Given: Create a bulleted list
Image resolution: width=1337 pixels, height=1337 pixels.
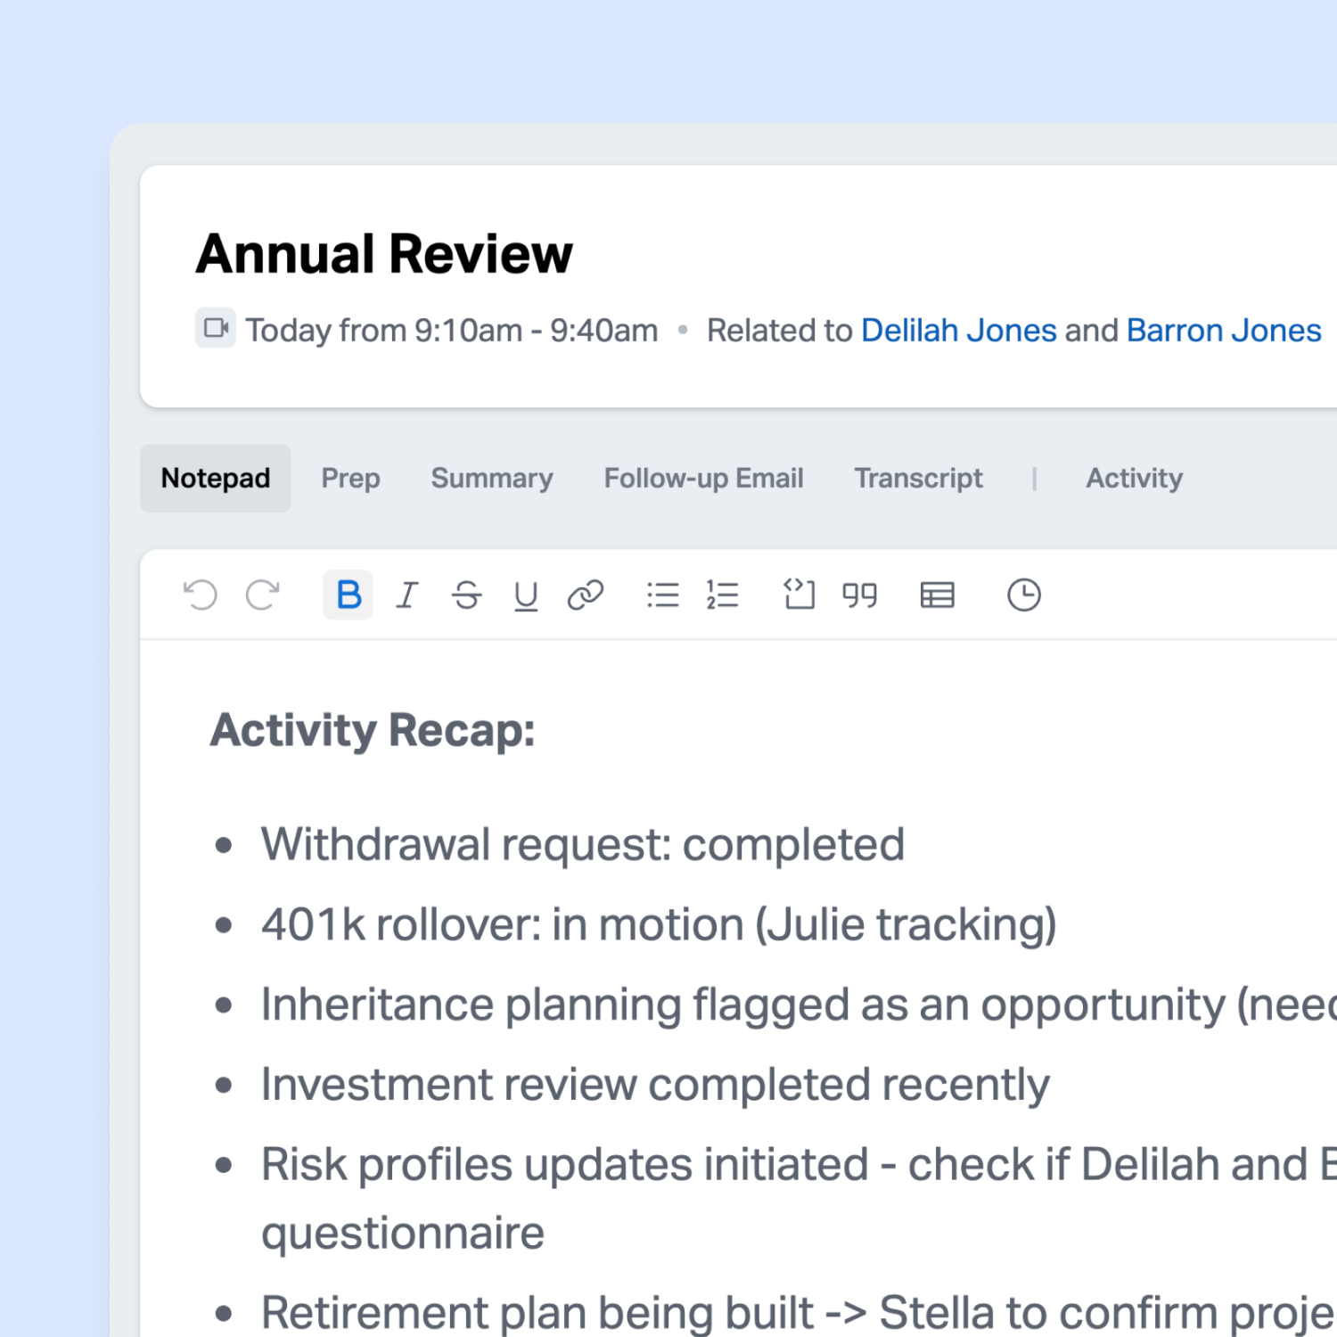Looking at the screenshot, I should (x=662, y=595).
